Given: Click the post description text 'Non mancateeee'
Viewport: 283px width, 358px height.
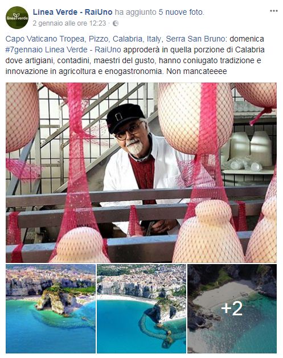Looking at the screenshot, I should pos(196,72).
